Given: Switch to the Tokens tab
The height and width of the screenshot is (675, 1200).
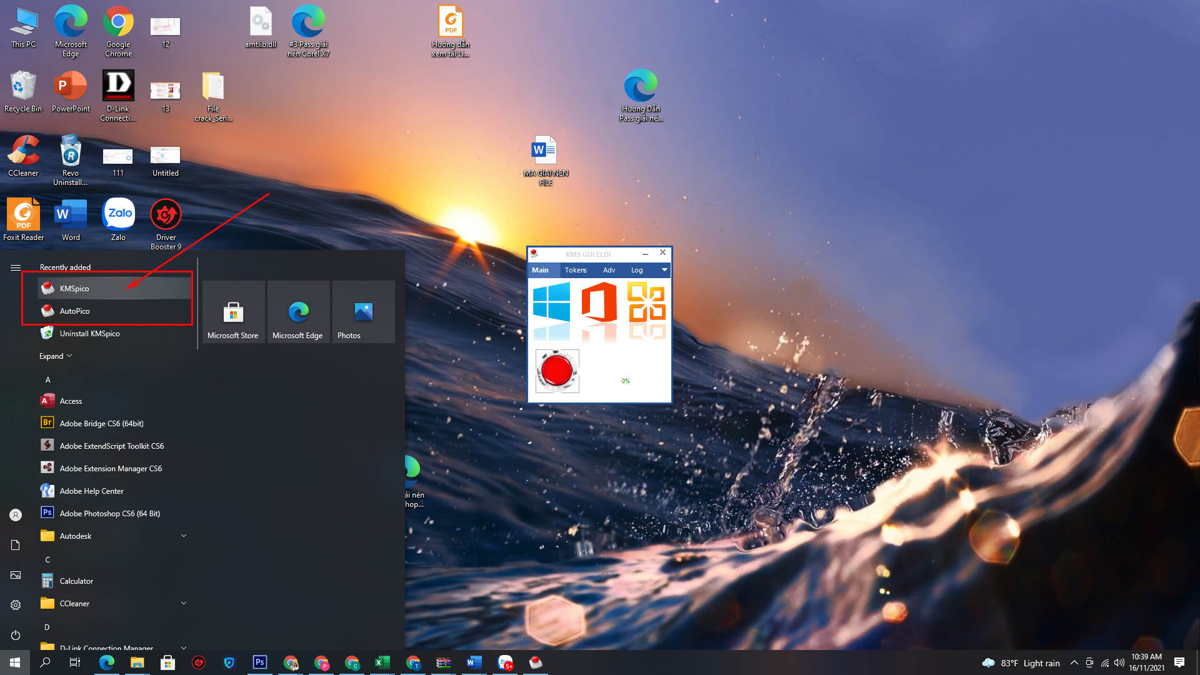Looking at the screenshot, I should tap(575, 270).
